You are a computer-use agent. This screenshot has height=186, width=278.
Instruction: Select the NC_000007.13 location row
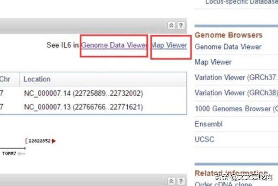tap(83, 107)
